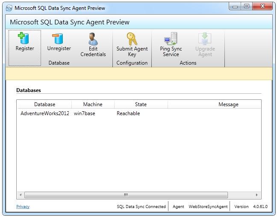Close the Data Sync Agent window
The width and height of the screenshot is (277, 217).
pos(262,6)
